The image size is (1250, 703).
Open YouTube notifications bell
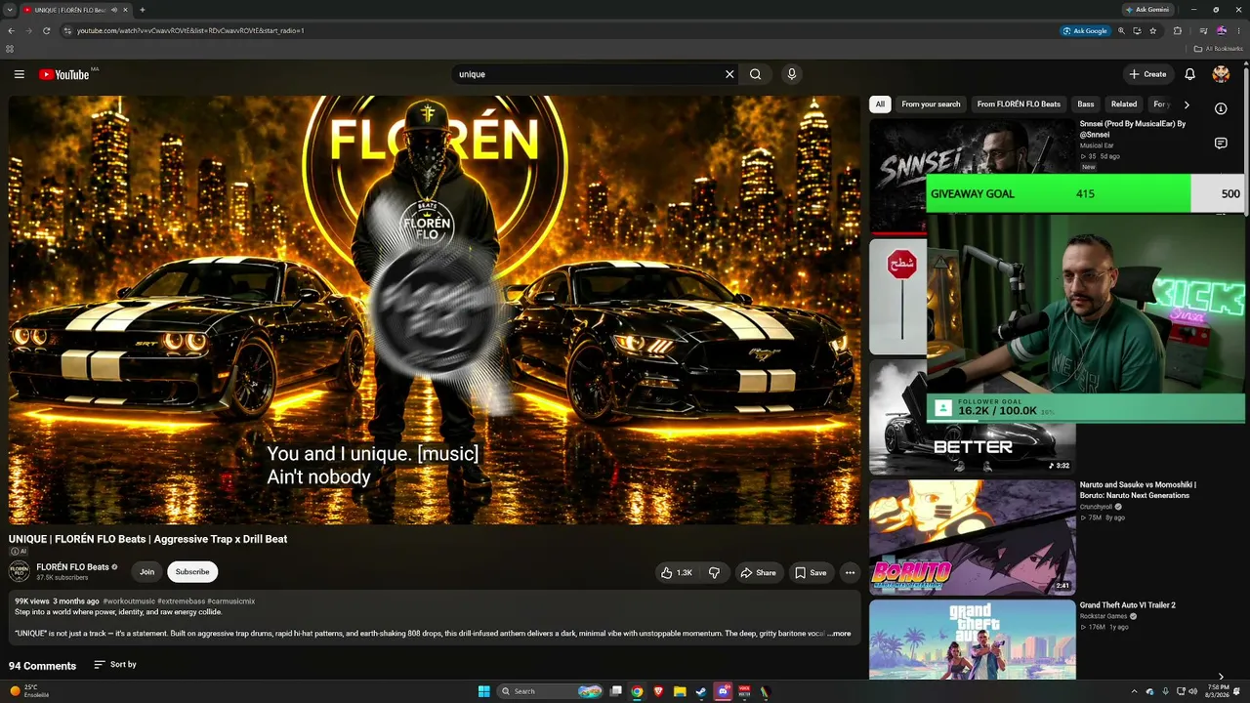(1189, 74)
